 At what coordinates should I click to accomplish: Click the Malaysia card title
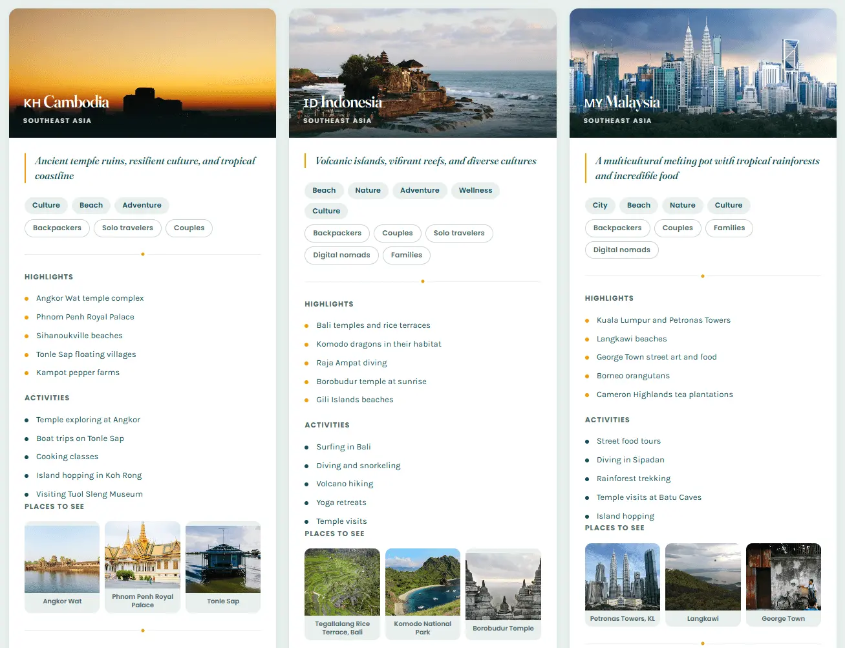[622, 102]
